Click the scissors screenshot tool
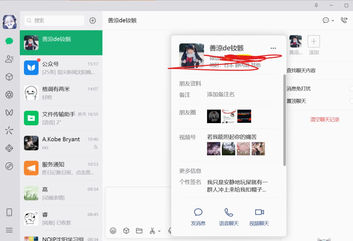353x241 pixels. click(152, 231)
